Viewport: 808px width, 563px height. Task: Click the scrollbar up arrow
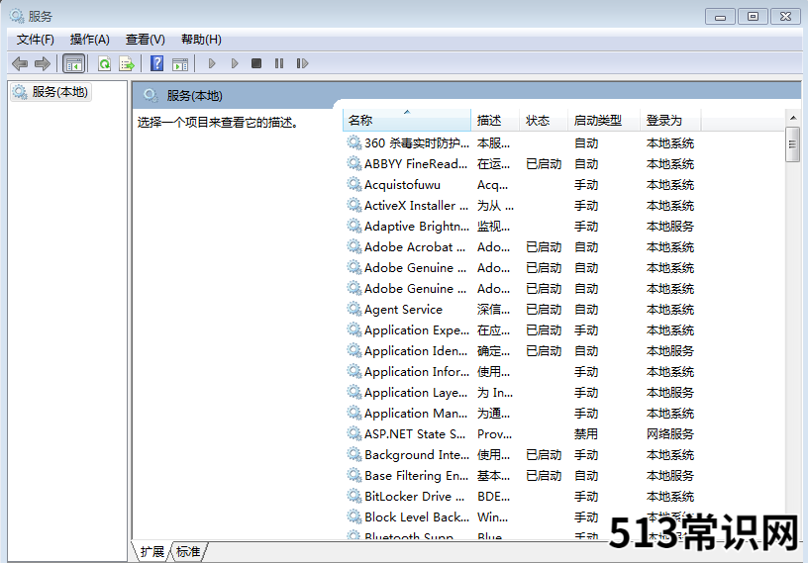coord(792,118)
